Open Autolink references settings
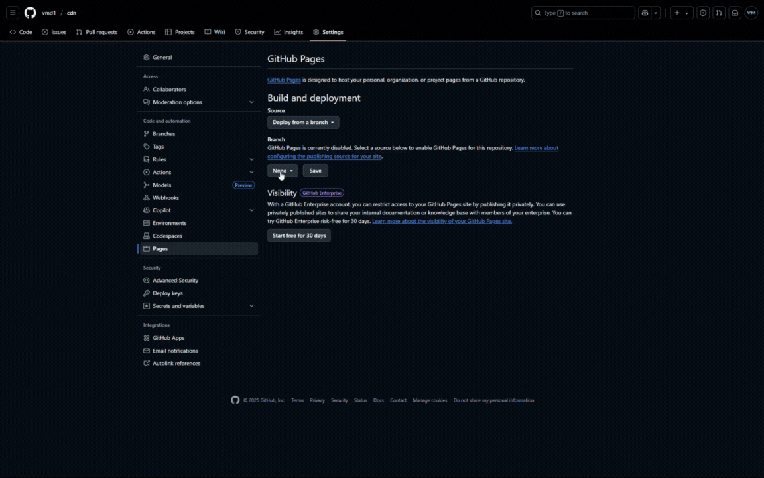This screenshot has height=478, width=764. [x=199, y=363]
